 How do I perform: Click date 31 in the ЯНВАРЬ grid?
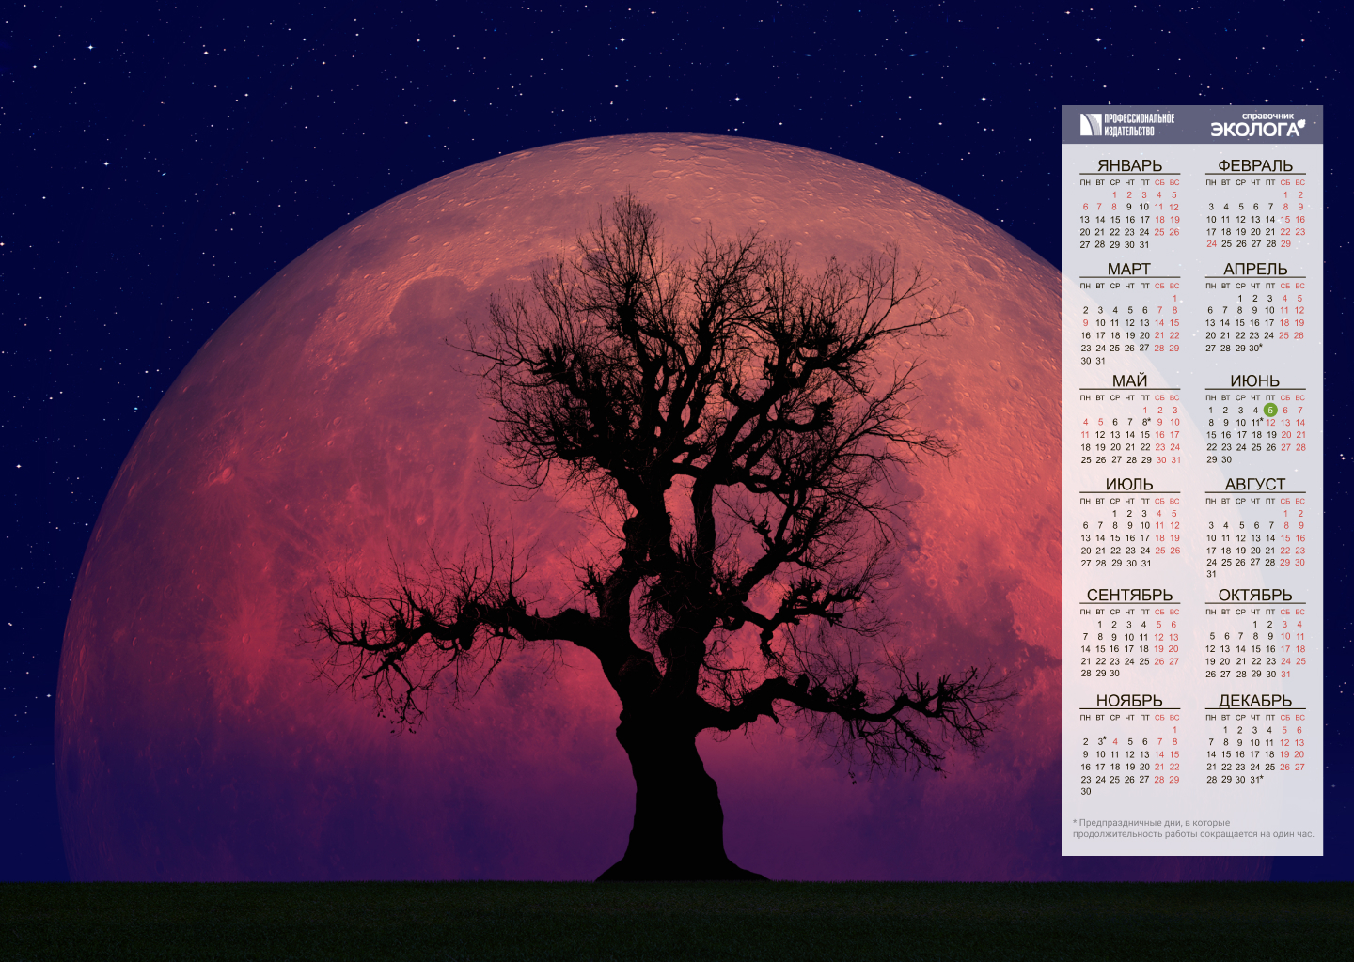pos(1144,244)
